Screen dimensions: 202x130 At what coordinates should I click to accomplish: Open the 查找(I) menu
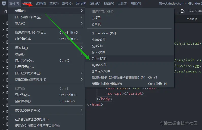point(54,4)
